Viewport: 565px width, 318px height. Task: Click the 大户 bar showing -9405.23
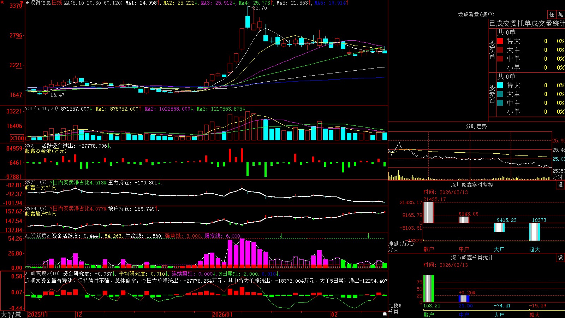pos(499,228)
